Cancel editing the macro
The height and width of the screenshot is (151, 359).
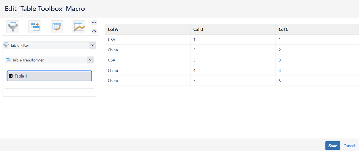[x=349, y=146]
